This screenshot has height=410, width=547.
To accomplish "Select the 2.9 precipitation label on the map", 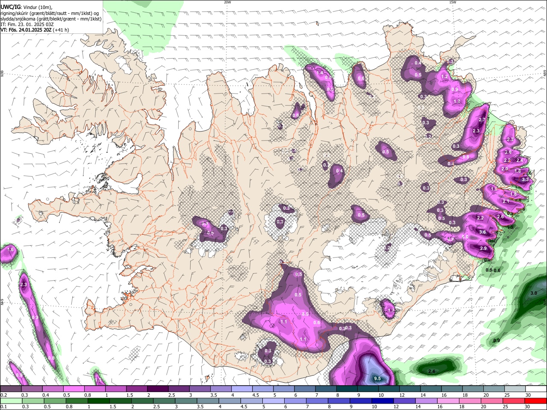I will pyautogui.click(x=483, y=249).
